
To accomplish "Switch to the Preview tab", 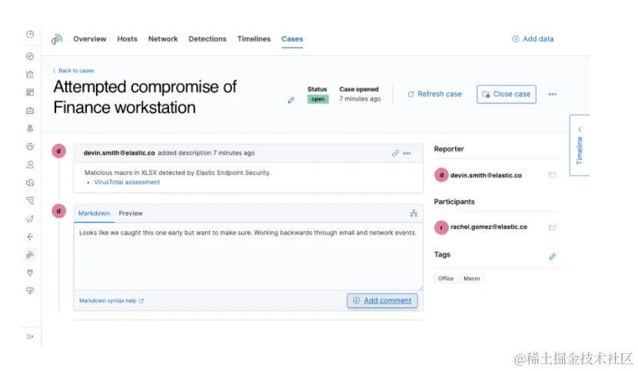I will tap(131, 213).
